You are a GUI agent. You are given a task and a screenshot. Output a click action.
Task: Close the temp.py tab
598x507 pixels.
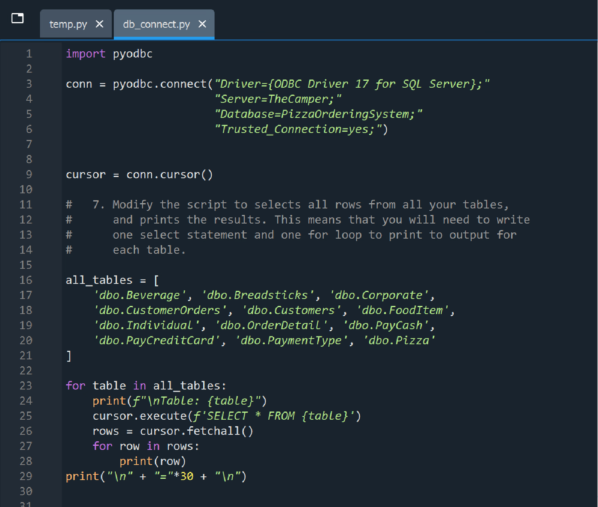[x=100, y=24]
